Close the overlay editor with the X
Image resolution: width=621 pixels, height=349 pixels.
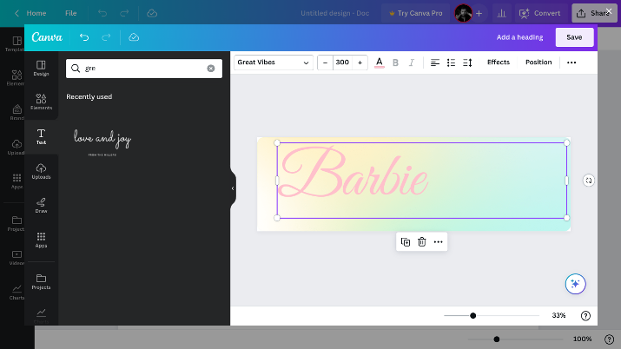point(609,11)
